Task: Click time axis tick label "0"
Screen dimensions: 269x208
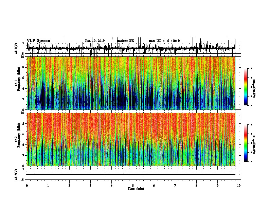Action: pos(27,186)
